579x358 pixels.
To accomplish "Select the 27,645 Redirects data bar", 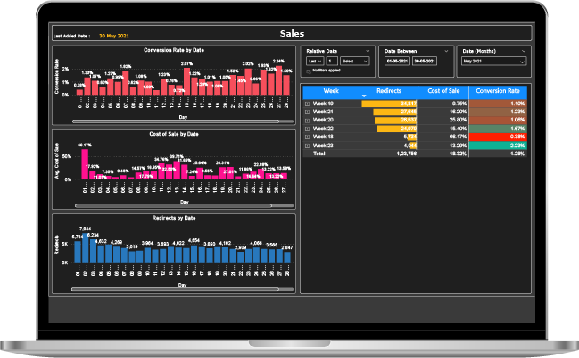I will (394, 112).
